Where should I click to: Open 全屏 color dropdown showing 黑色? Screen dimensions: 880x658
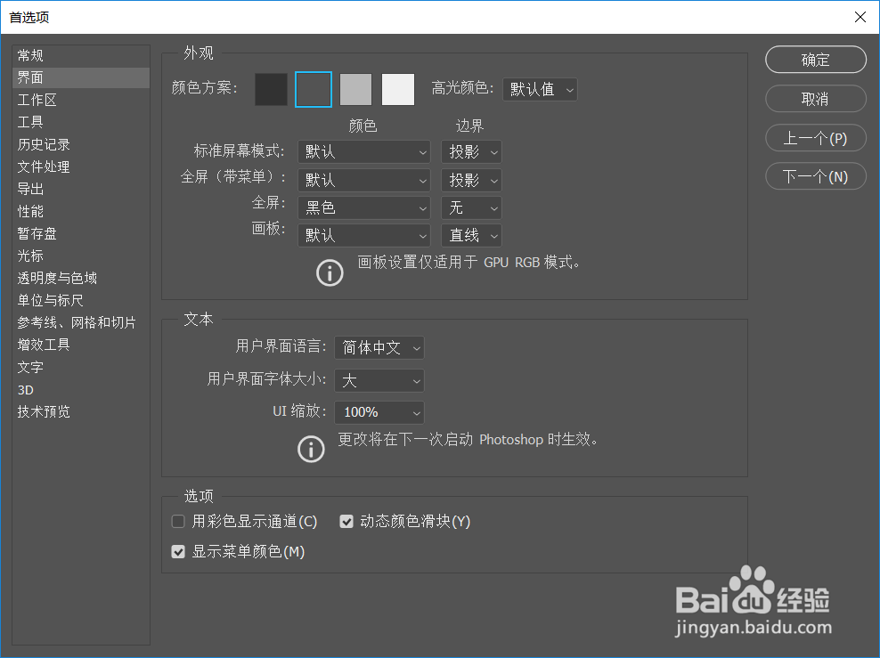(363, 208)
